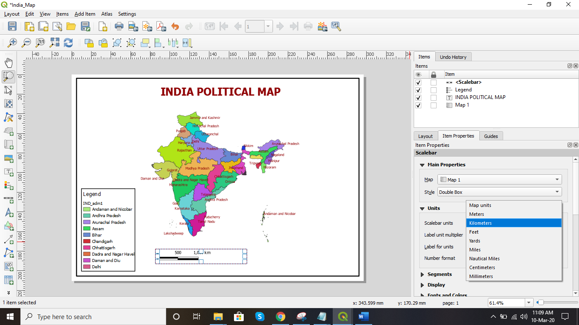Viewport: 579px width, 325px height.
Task: Switch to the Guides tab
Action: click(491, 136)
